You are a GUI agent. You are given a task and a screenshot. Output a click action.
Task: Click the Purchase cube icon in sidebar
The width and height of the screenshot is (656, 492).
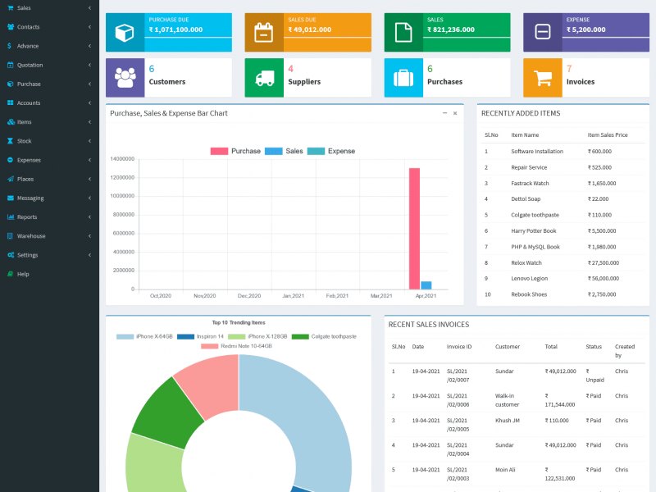click(x=11, y=84)
